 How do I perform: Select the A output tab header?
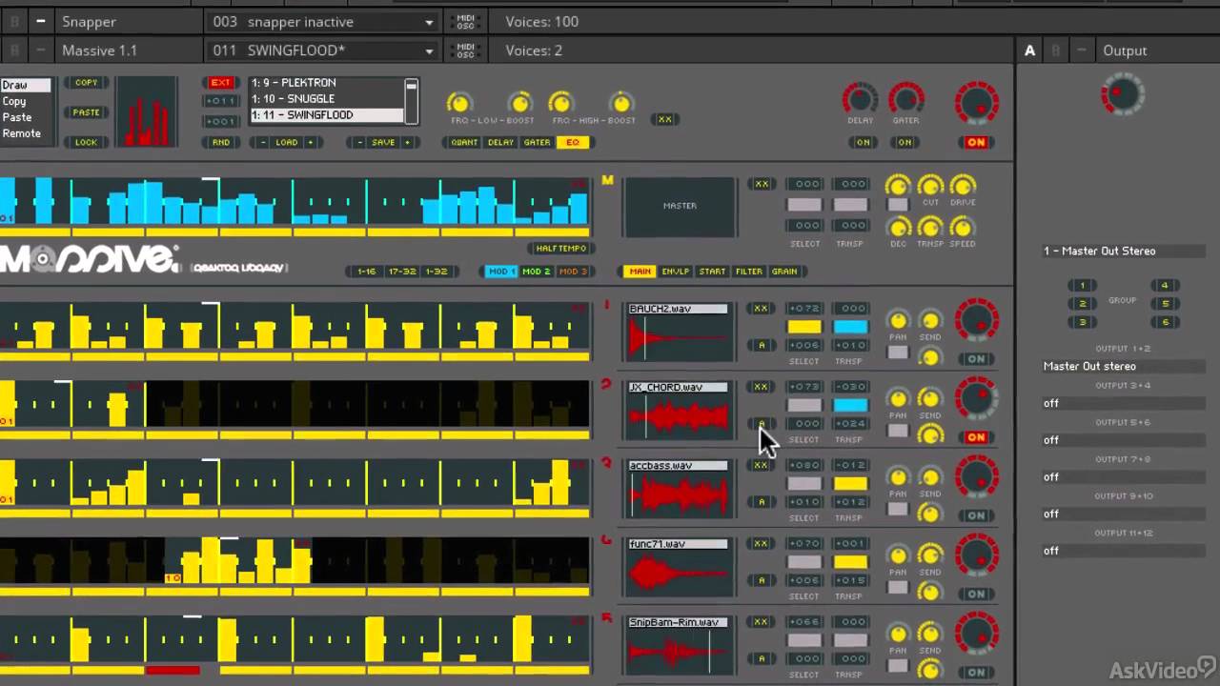point(1029,50)
